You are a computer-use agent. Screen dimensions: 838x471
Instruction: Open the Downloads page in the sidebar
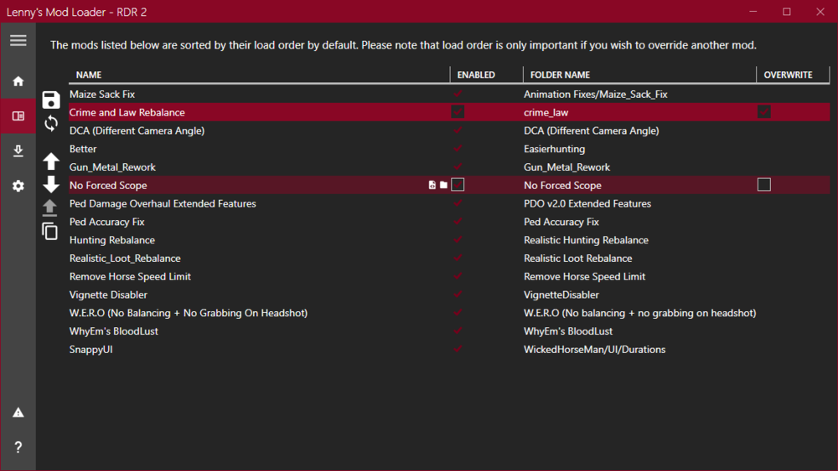[x=18, y=151]
